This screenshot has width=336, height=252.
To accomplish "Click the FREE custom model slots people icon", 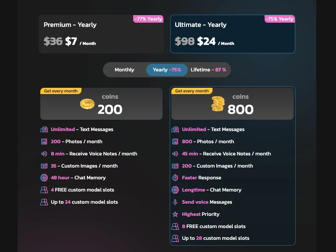I will click(x=44, y=190).
